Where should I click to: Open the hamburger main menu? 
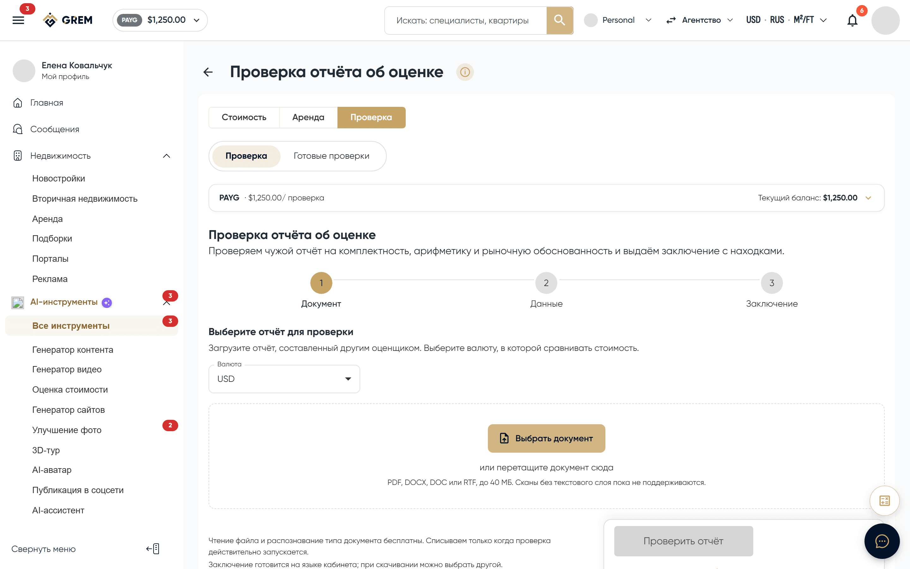[18, 20]
